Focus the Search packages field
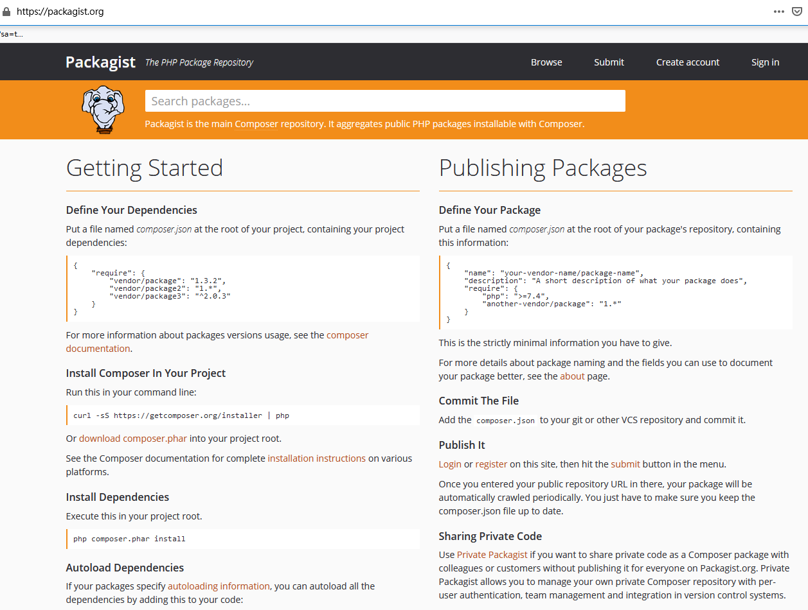This screenshot has height=610, width=808. (x=385, y=101)
